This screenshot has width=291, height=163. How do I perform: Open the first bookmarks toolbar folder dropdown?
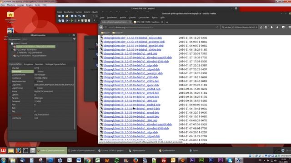click(105, 33)
